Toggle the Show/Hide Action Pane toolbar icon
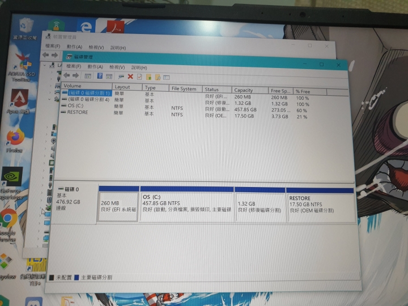This screenshot has height=306, width=408. pos(109,76)
